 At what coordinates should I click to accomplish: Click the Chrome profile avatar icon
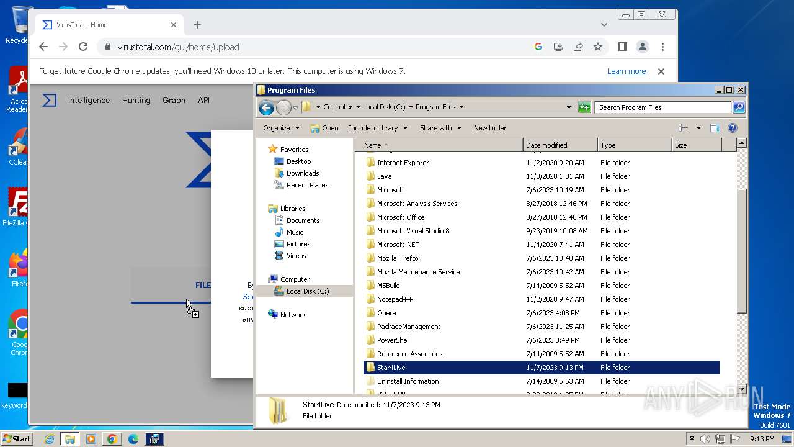[x=643, y=47]
